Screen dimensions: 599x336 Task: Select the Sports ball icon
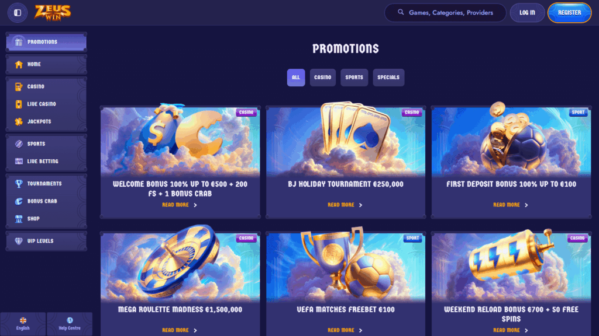tap(19, 143)
